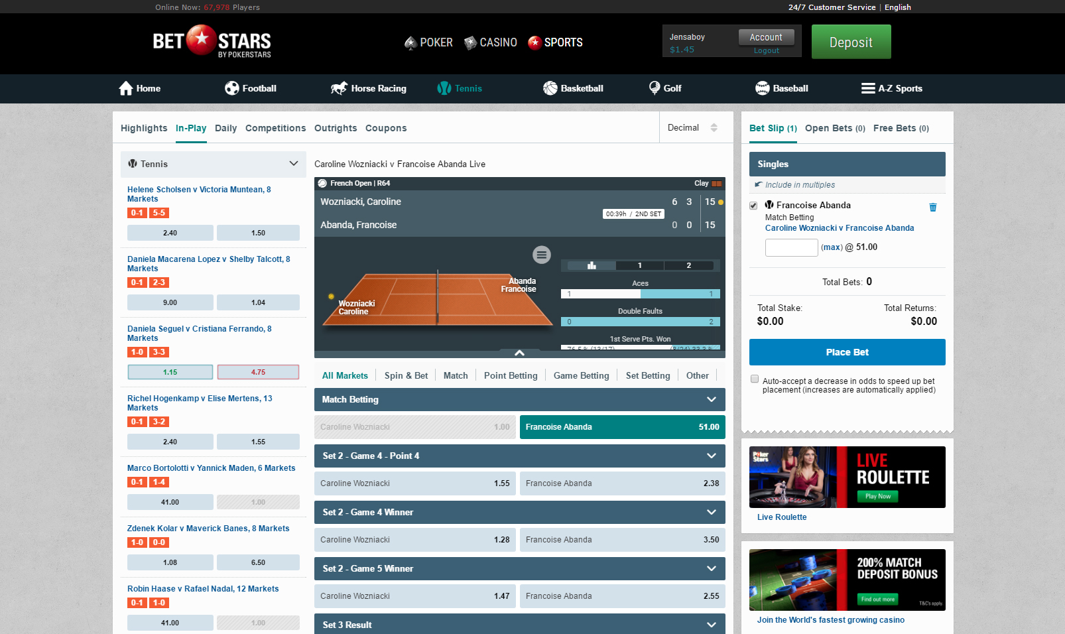Screen dimensions: 1065x634
Task: Click the Aces statistic bar
Action: point(641,294)
